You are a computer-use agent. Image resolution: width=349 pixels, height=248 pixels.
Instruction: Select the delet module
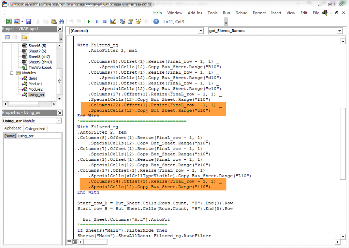pos(33,78)
